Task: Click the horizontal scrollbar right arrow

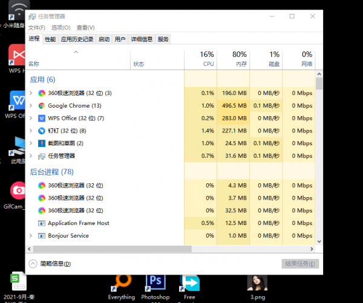Action: pos(312,249)
